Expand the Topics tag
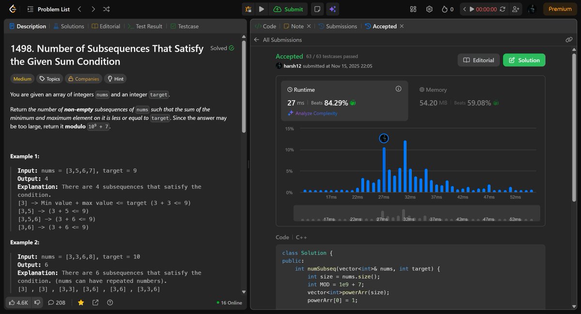Image resolution: width=581 pixels, height=314 pixels. (x=49, y=78)
